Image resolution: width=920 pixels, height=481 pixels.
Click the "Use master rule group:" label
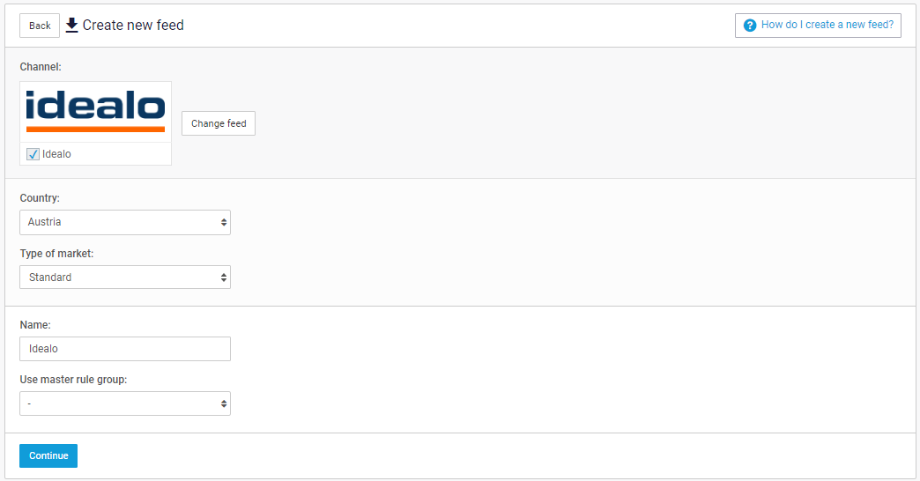coord(74,380)
